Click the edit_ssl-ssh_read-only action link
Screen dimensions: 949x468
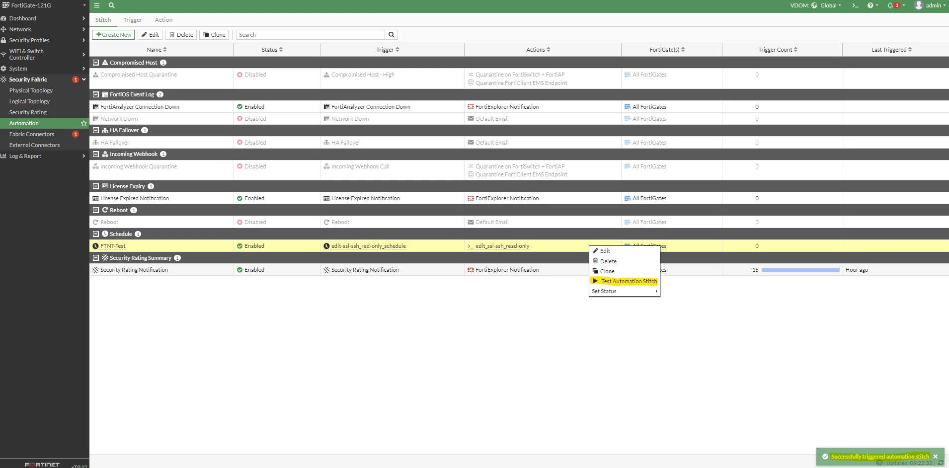pos(502,246)
